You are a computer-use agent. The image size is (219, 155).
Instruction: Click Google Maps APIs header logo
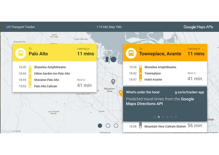coord(198,27)
